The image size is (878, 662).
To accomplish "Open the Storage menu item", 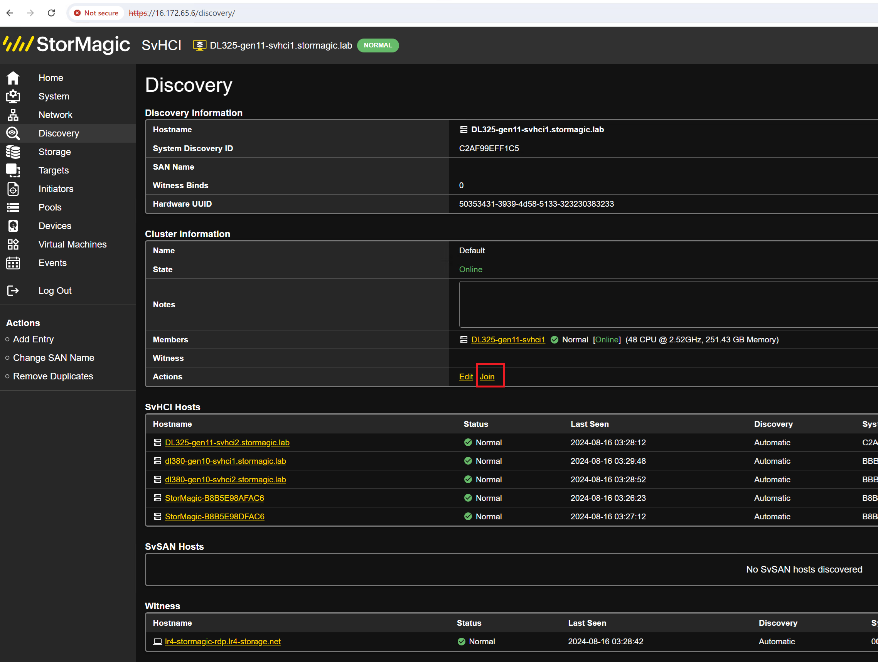I will [54, 152].
